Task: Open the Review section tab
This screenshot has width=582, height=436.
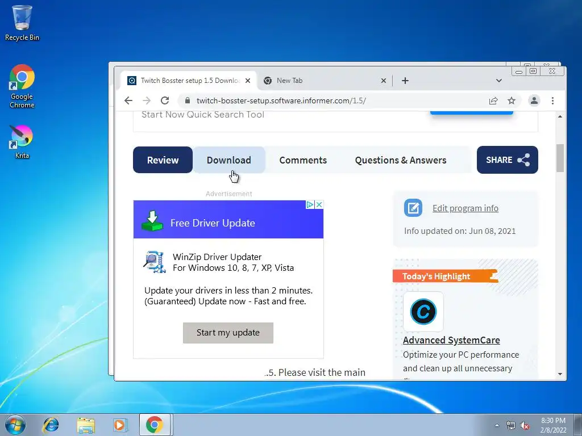Action: tap(163, 160)
